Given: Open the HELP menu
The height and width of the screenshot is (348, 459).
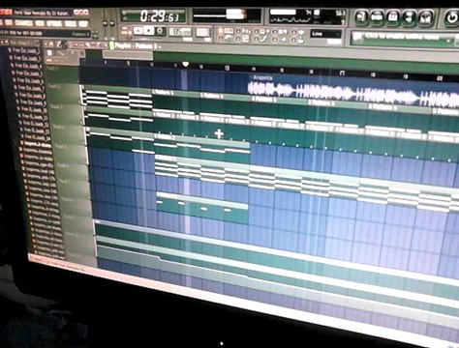Looking at the screenshot, I should pos(83,24).
